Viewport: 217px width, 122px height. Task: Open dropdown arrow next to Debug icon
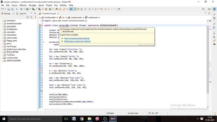tap(24, 9)
